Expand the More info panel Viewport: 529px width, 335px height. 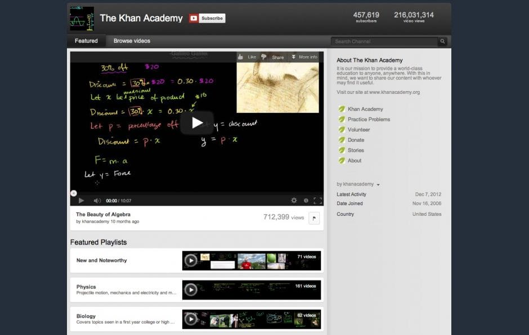click(x=304, y=57)
